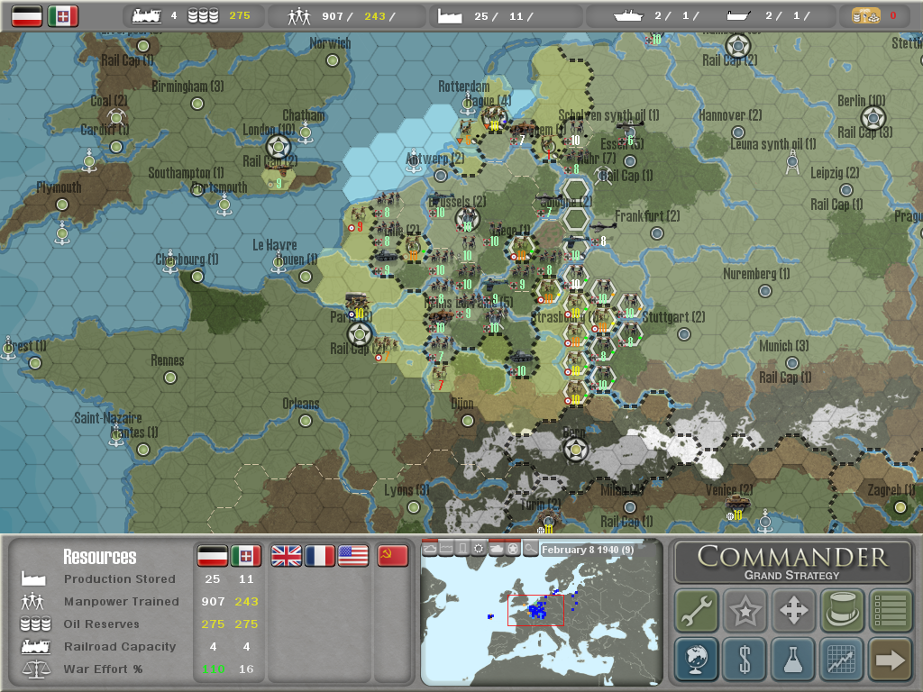The height and width of the screenshot is (692, 923).
Task: Select the United States flag tab
Action: (353, 556)
